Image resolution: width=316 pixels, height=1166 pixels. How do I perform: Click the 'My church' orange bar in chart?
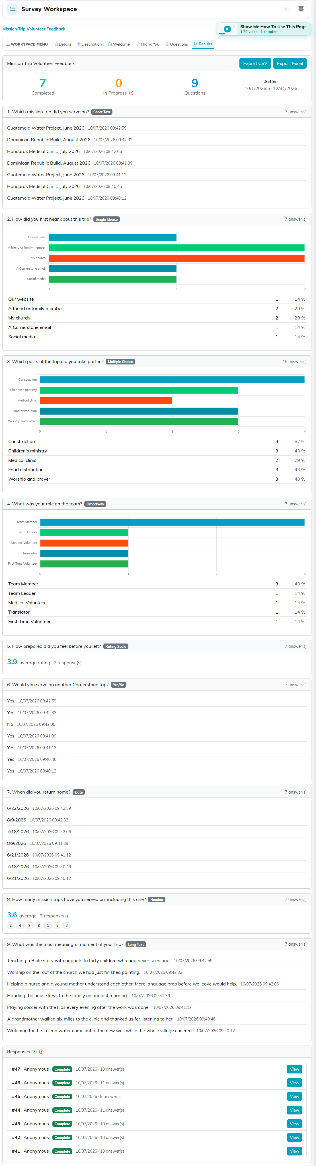click(x=177, y=258)
